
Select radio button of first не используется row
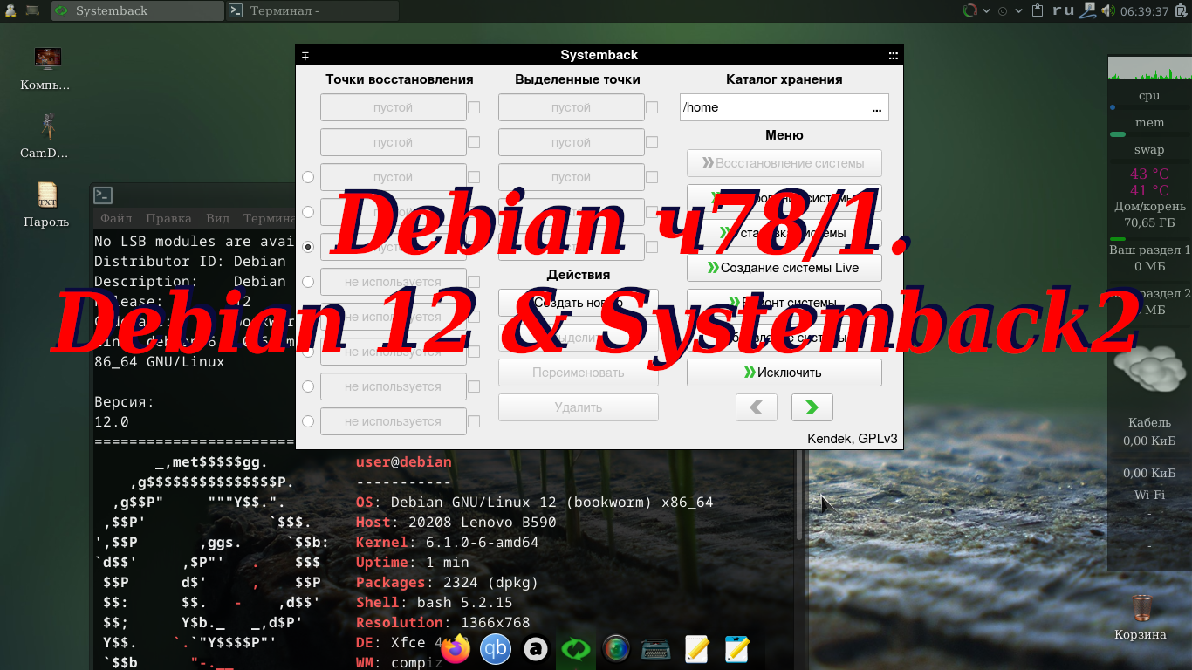pyautogui.click(x=308, y=282)
